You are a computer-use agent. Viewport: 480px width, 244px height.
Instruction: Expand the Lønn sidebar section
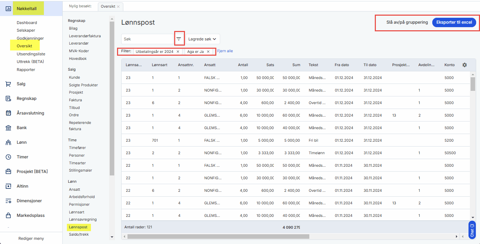click(22, 142)
